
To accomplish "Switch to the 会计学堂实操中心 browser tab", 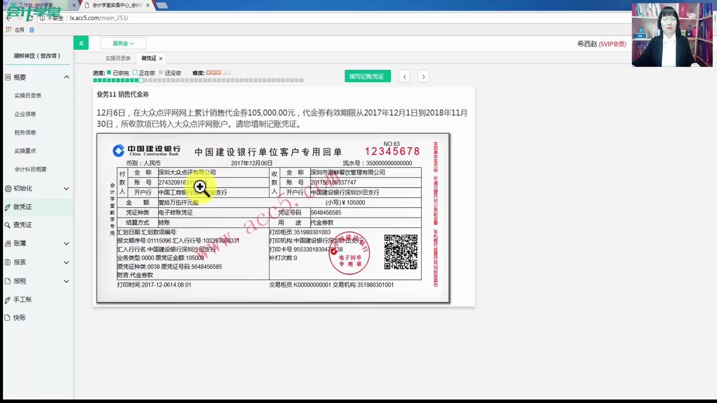I will pyautogui.click(x=117, y=5).
